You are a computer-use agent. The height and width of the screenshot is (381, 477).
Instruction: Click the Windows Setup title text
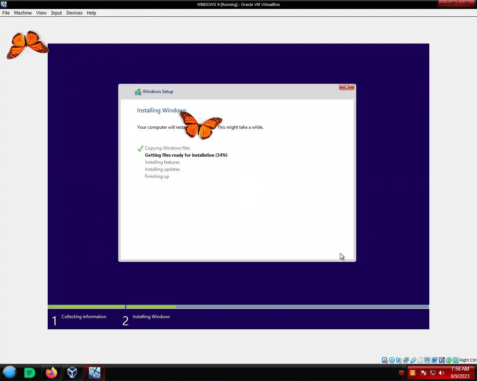point(158,92)
